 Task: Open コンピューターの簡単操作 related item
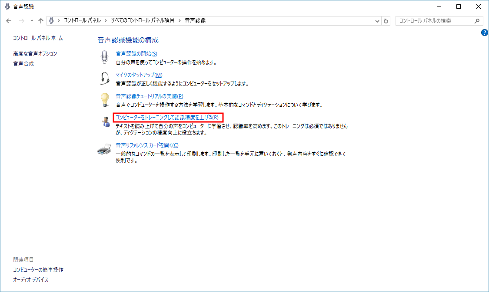pyautogui.click(x=38, y=269)
